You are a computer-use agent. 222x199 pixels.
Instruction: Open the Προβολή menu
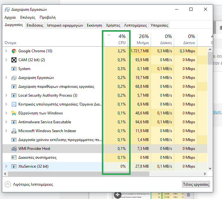click(x=48, y=17)
